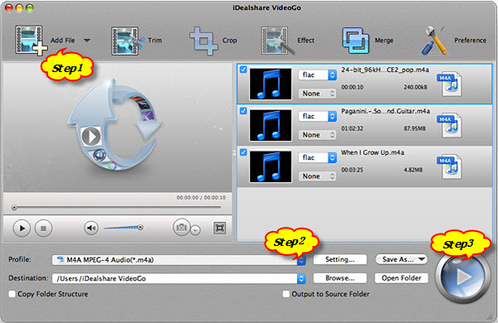
Task: Open the Add File dropdown arrow
Action: pyautogui.click(x=87, y=41)
